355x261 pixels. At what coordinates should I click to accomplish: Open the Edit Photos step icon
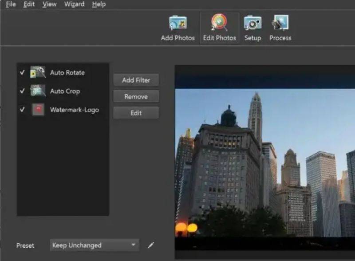(x=219, y=23)
